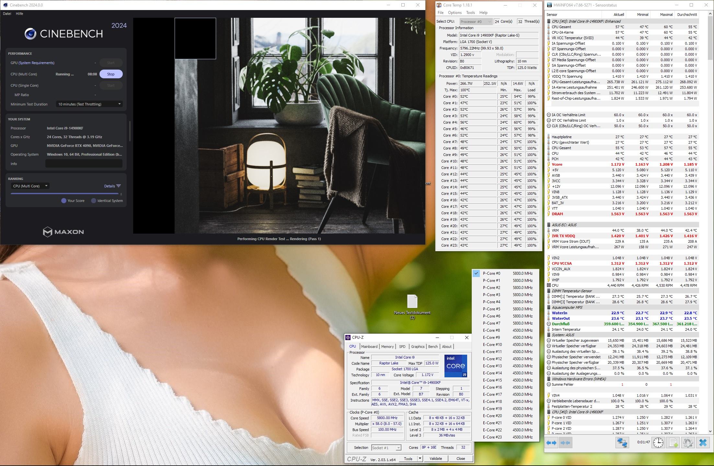Open Select CPU Processor #0 dropdown
The height and width of the screenshot is (466, 714).
476,22
